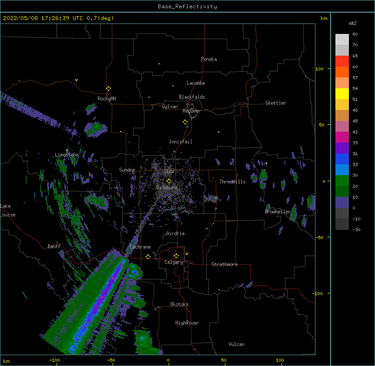The height and width of the screenshot is (366, 375).
Task: Click the white plus marker north of Drumheller
Action: [266, 163]
